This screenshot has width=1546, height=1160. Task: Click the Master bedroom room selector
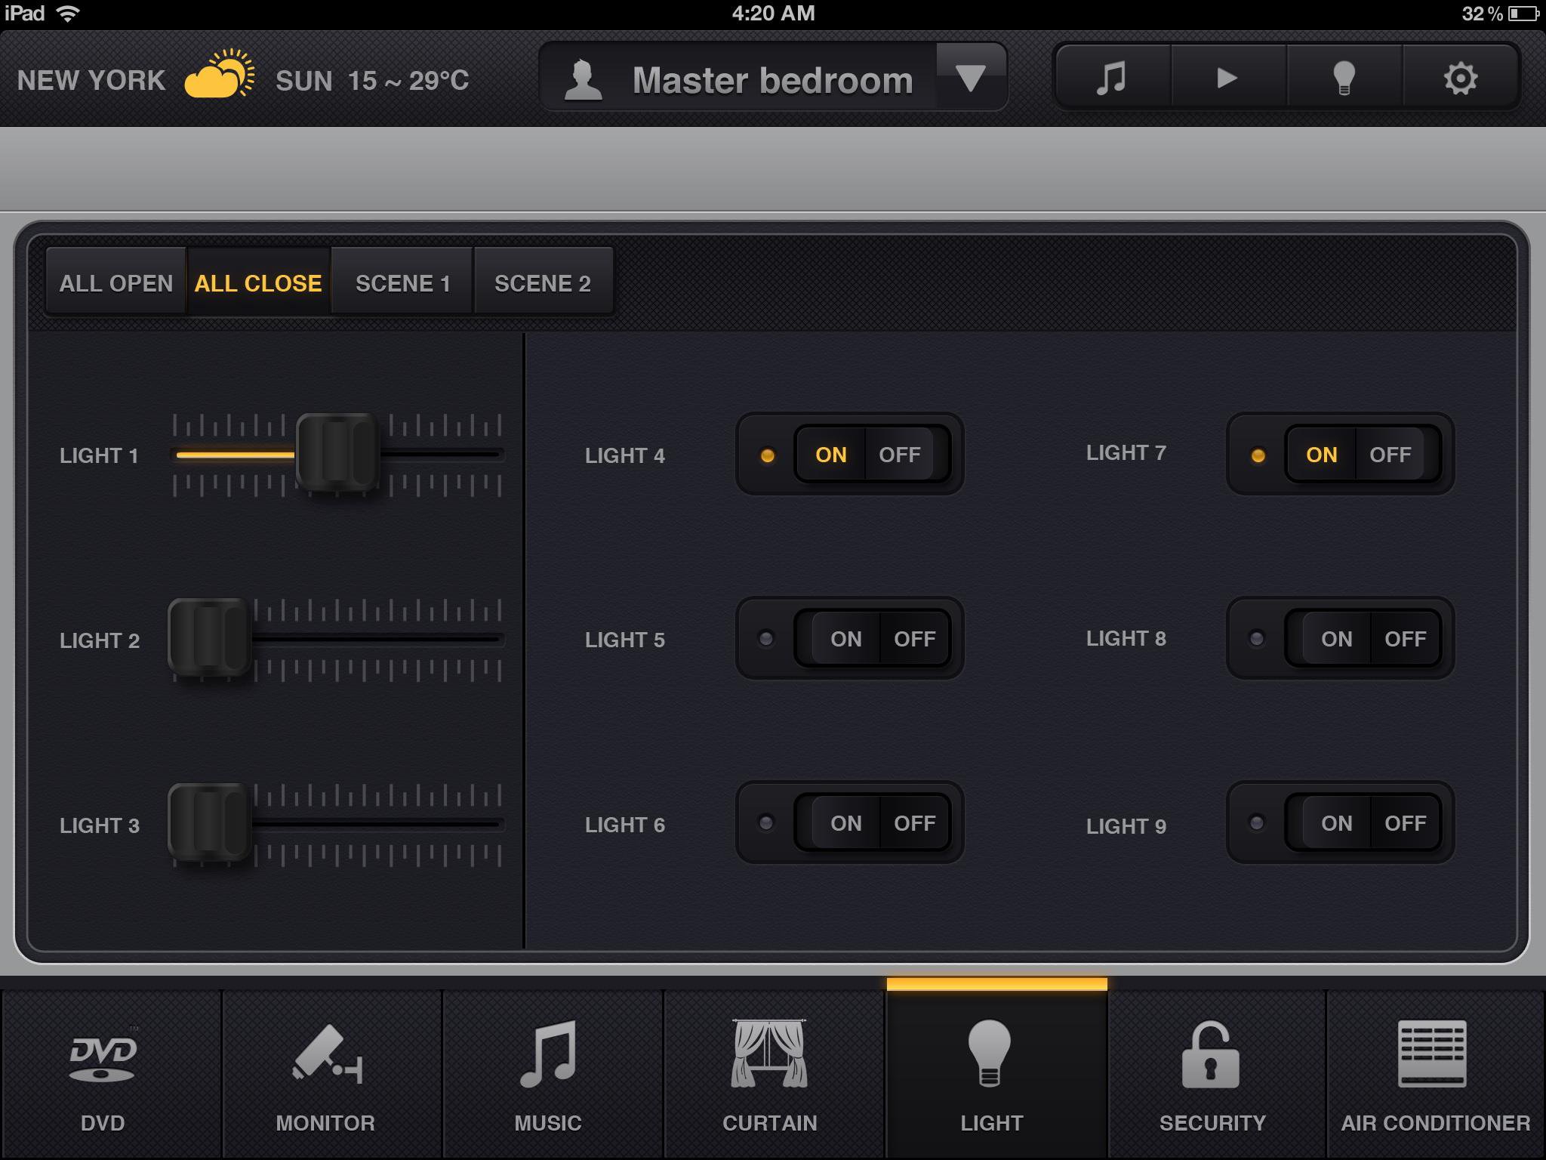point(771,80)
